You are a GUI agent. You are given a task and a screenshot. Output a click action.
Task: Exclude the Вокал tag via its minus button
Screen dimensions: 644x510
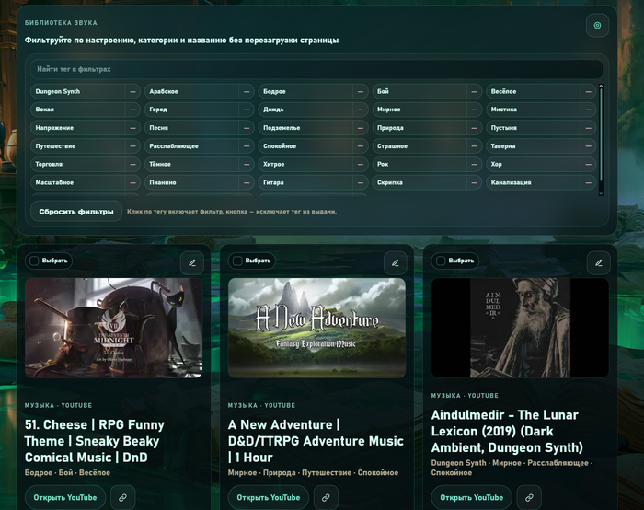[132, 110]
